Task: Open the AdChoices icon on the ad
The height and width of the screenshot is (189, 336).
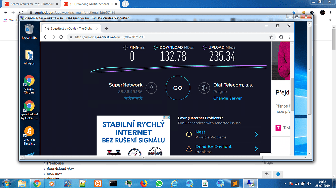Action: point(165,117)
